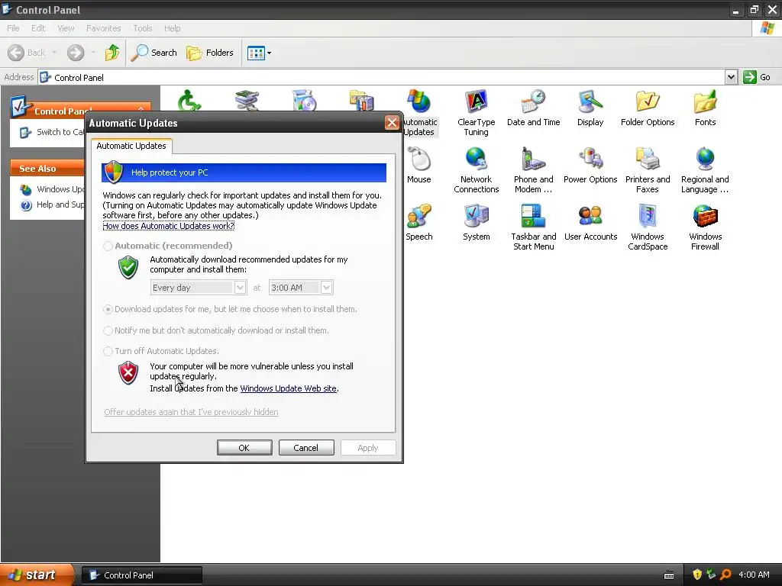Image resolution: width=782 pixels, height=586 pixels.
Task: Open the Taskbar and Start Menu icon
Action: coord(533,227)
